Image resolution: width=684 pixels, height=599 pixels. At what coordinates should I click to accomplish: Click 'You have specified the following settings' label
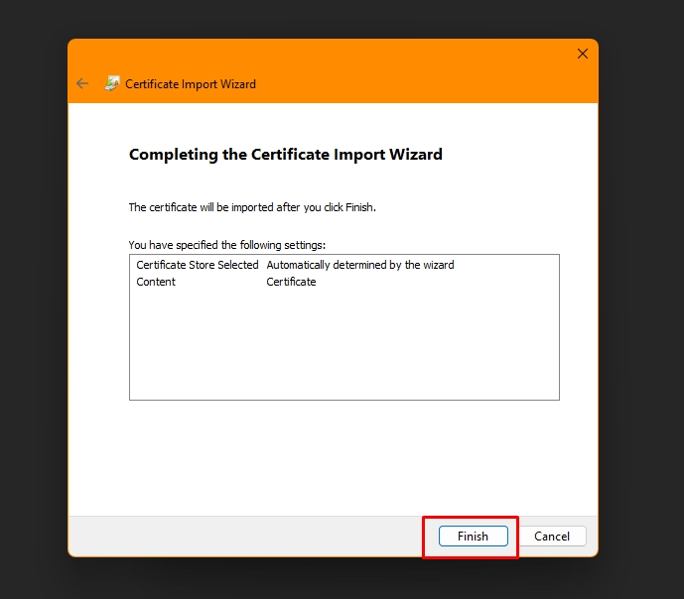pyautogui.click(x=227, y=244)
